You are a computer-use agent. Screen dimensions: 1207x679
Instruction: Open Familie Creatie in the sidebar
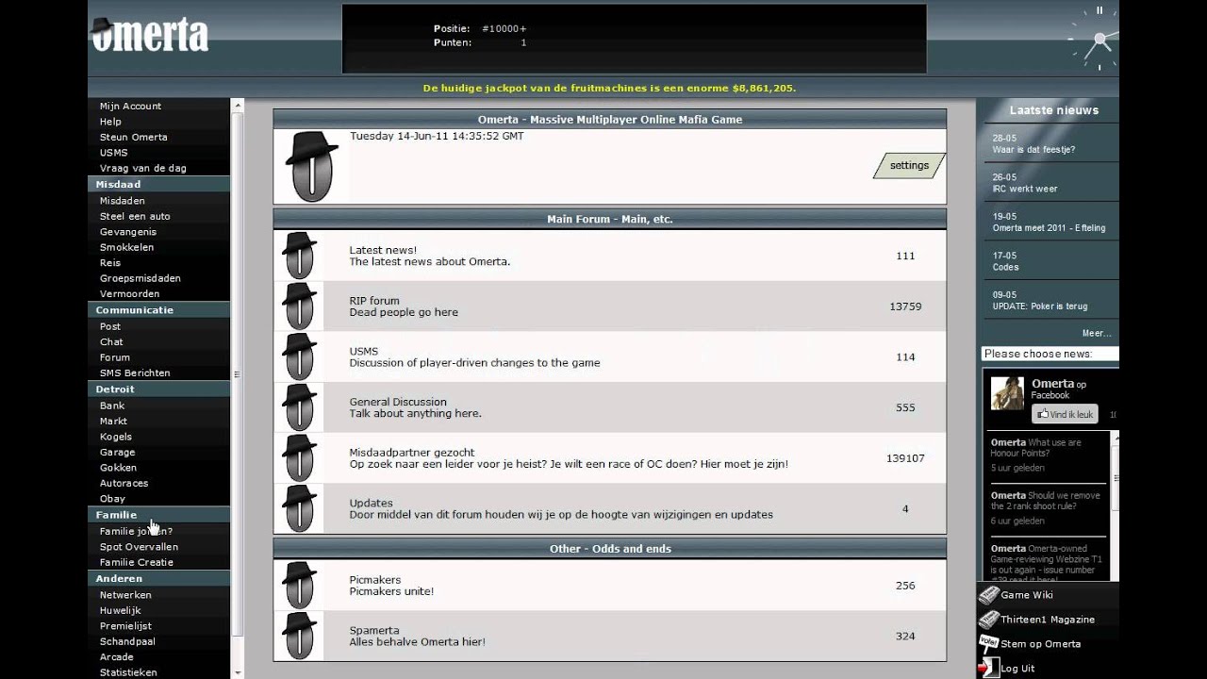tap(137, 562)
